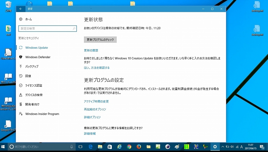Click the 更新プログラムの設定 heading

(x=104, y=80)
